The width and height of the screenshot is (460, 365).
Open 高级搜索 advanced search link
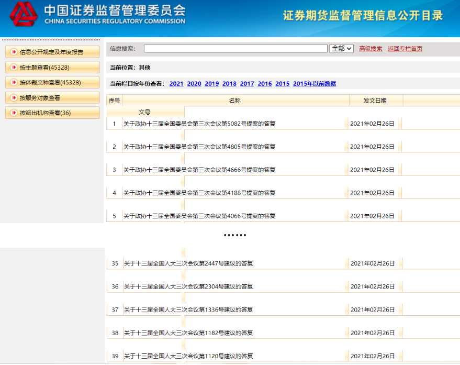[x=371, y=49]
